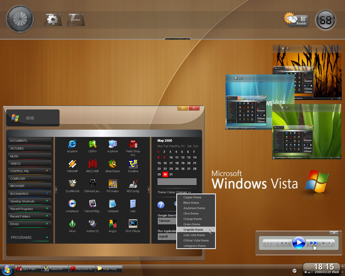Screen dimensions: 345x276
Task: Open the frontline TurboCAD shortcut icon
Action: 133,164
